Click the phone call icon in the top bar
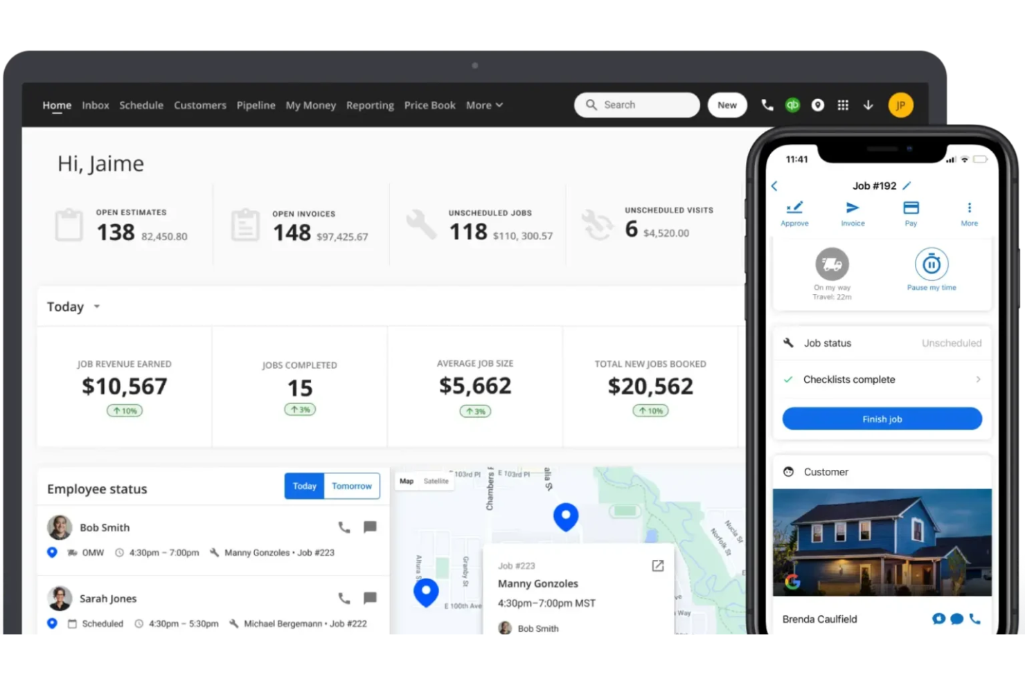Screen dimensions: 1025x683 pos(767,104)
